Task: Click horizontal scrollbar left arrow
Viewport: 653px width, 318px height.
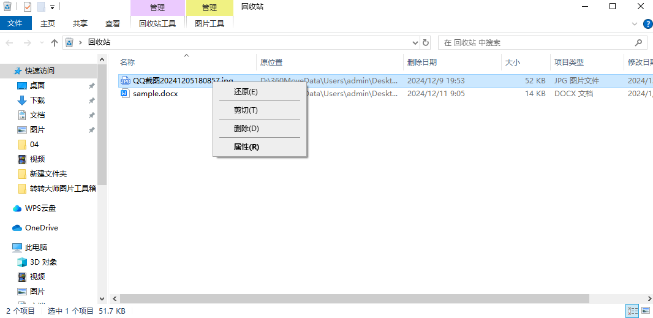Action: (x=115, y=298)
